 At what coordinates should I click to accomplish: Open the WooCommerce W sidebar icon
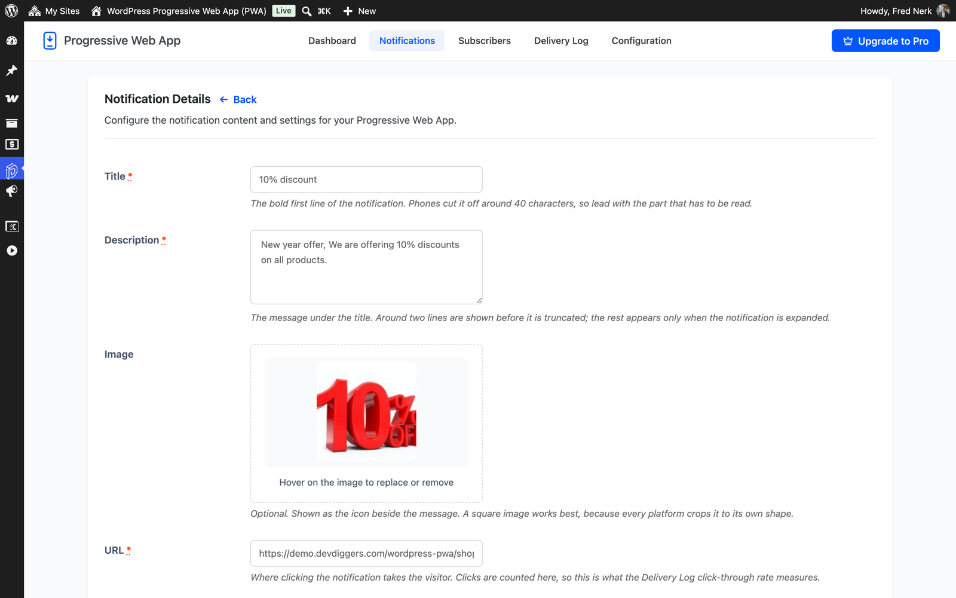(12, 98)
